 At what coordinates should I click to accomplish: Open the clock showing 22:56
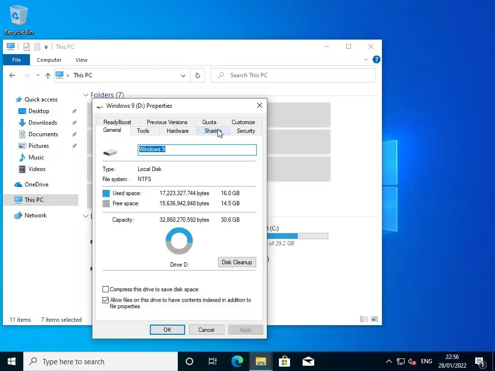452,361
